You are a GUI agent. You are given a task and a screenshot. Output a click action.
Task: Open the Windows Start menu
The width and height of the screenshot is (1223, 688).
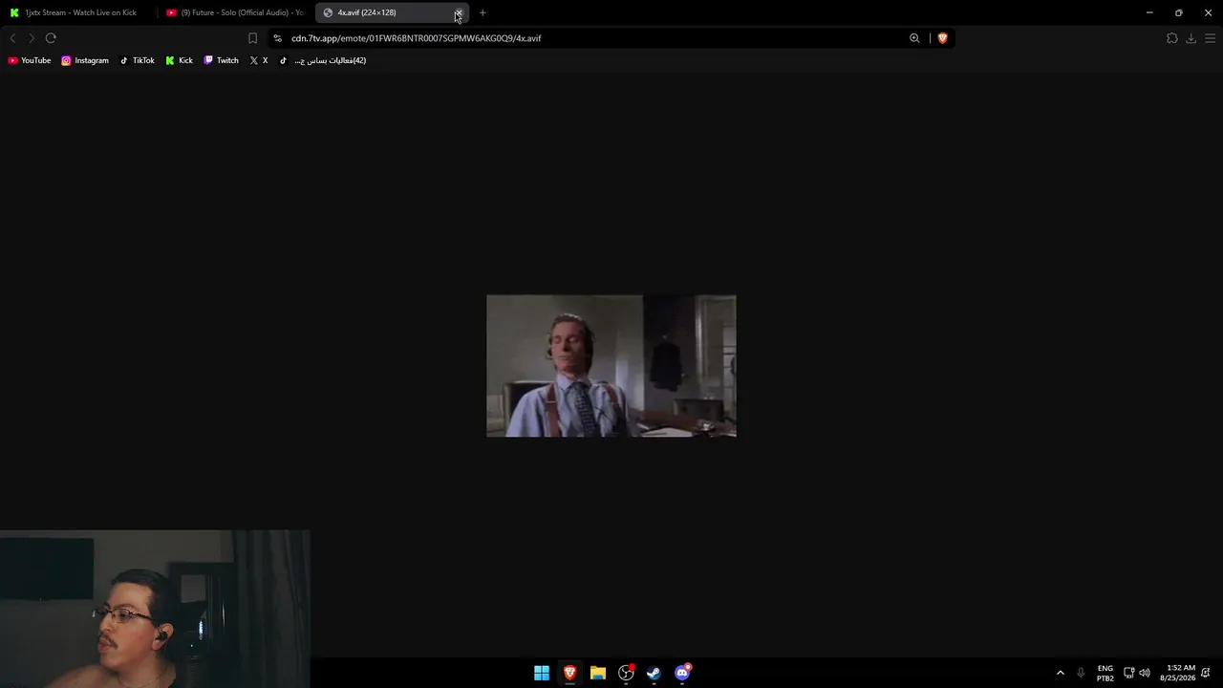[x=542, y=673]
